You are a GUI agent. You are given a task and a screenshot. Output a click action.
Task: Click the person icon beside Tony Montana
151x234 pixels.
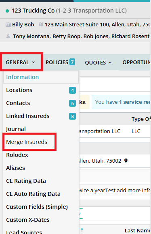[8, 36]
